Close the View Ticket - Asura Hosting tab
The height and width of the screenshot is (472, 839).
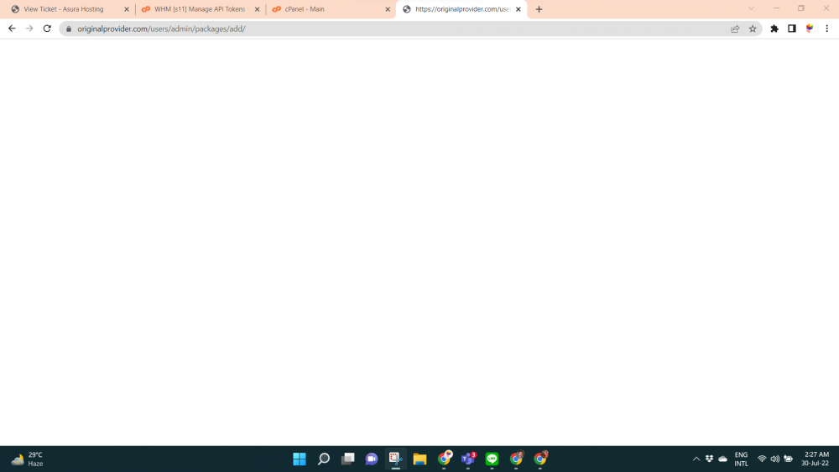pyautogui.click(x=127, y=9)
